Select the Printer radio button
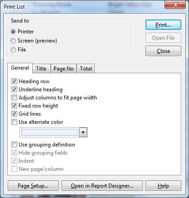189x198 pixels. tap(13, 32)
